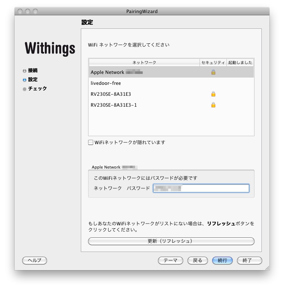Click lock icon on RV230SE-8A31E3-1 row
The width and height of the screenshot is (284, 292).
213,105
